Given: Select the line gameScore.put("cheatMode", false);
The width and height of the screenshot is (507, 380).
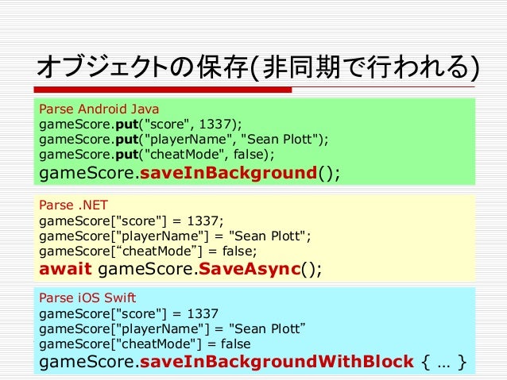Looking at the screenshot, I should (x=157, y=155).
